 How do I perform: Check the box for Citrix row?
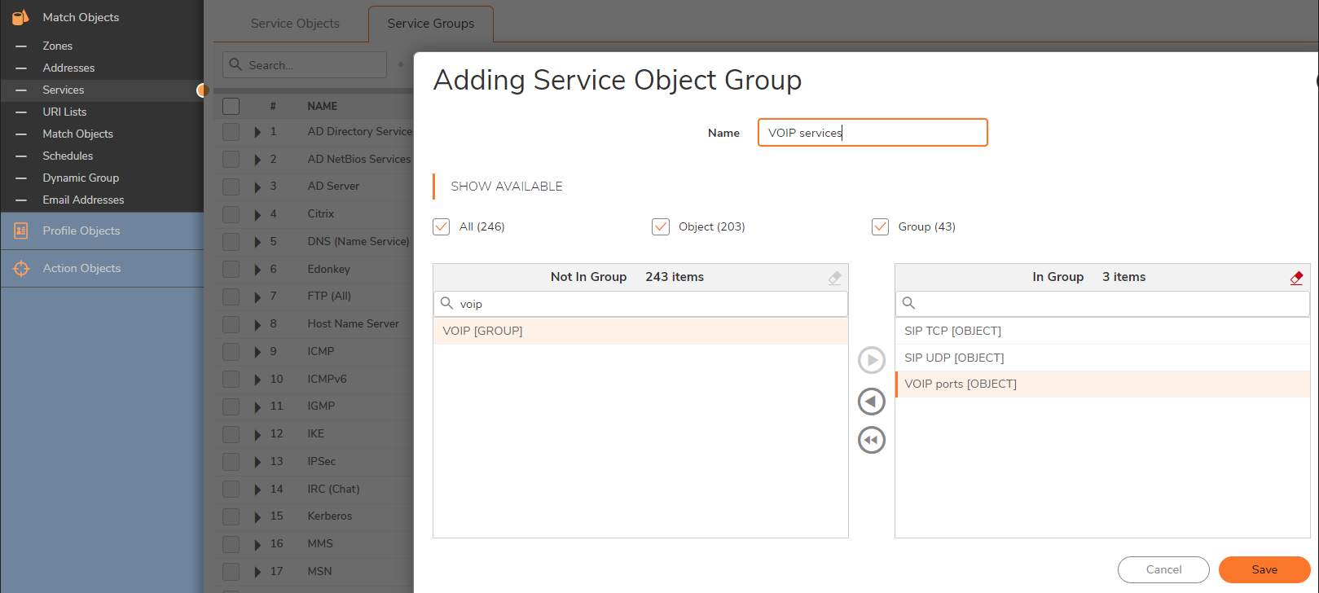(231, 214)
